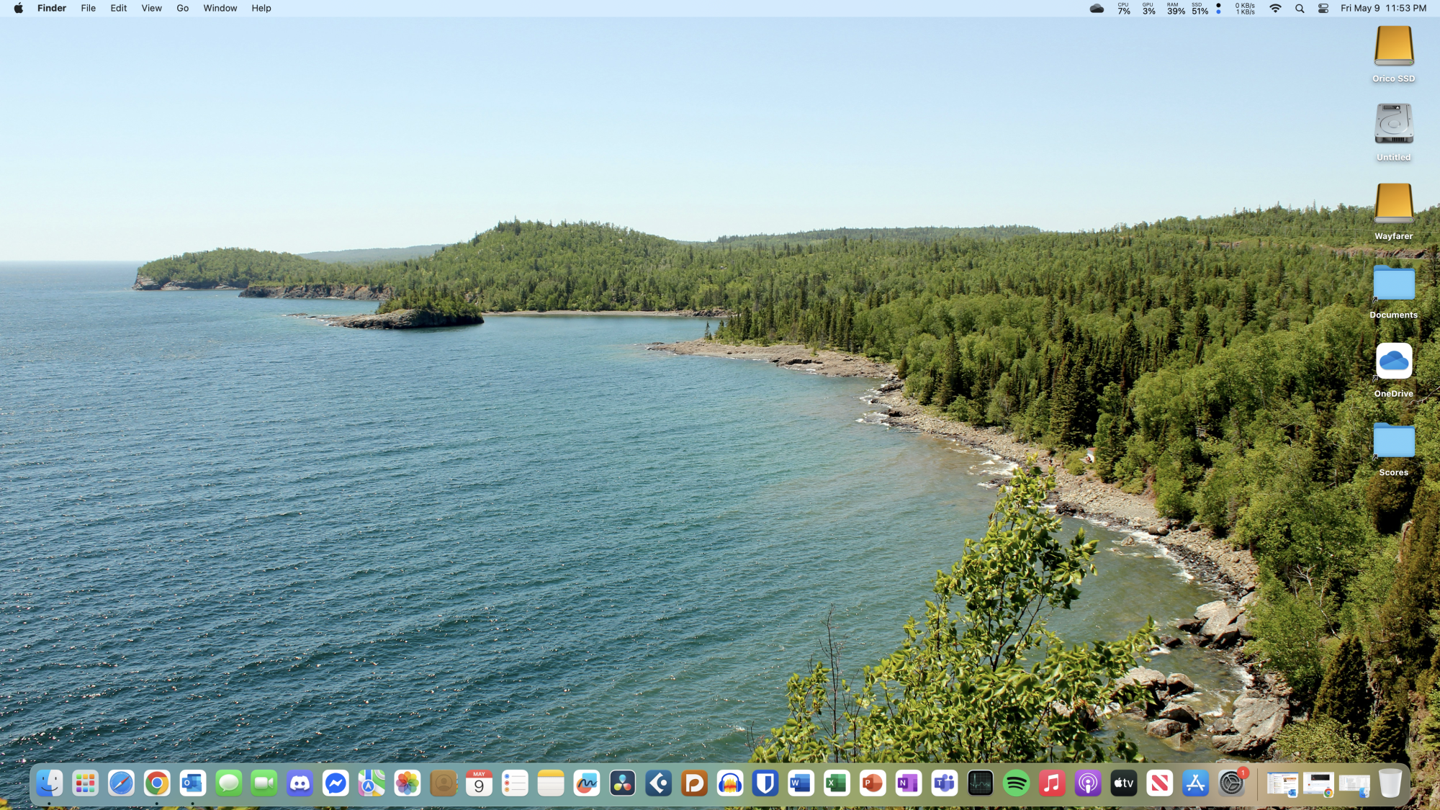1440x810 pixels.
Task: Open the View menu
Action: [x=151, y=9]
